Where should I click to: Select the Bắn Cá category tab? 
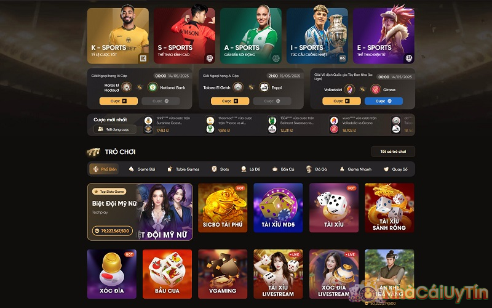pyautogui.click(x=283, y=169)
